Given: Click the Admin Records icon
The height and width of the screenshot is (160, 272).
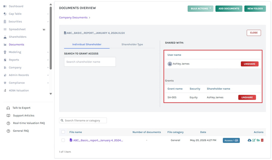Looking at the screenshot, I should [5, 75].
